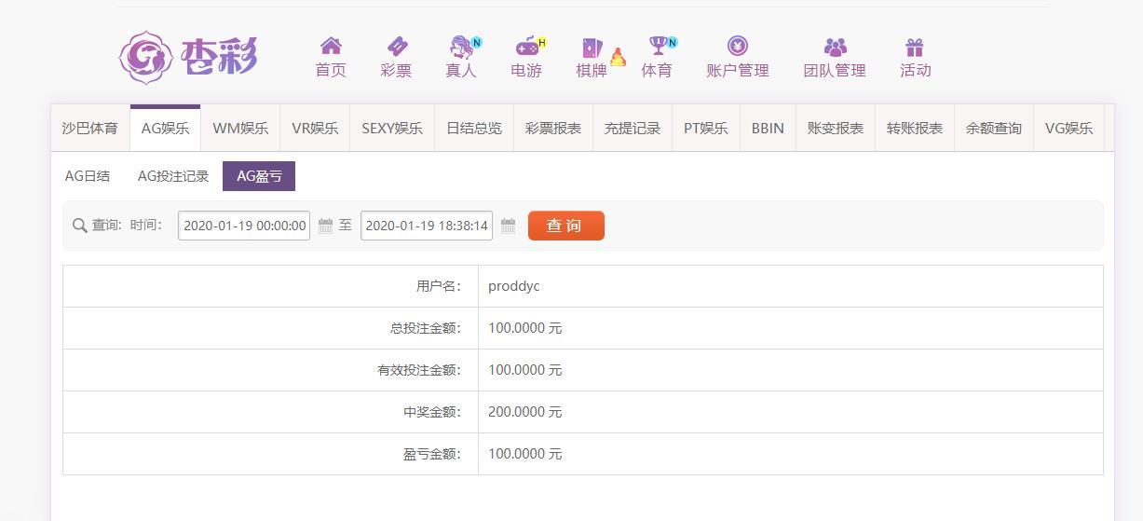Open the 首页 home icon
1143x521 pixels.
coord(331,46)
